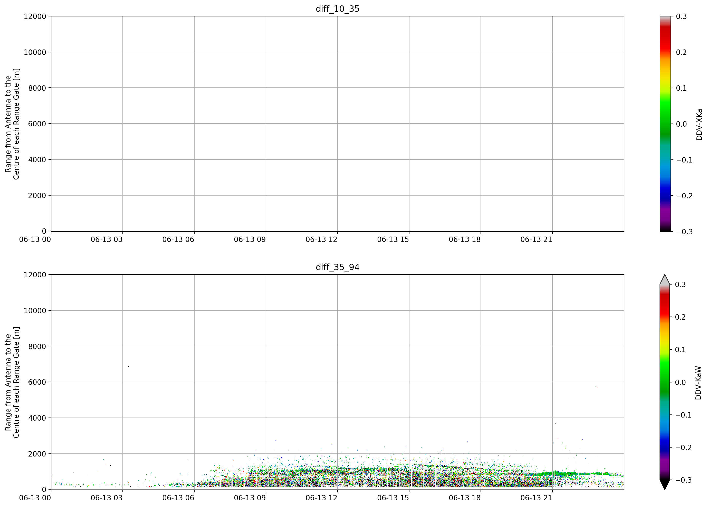The width and height of the screenshot is (708, 507).
Task: Click the 8000 y-tick in diff_10_35 plot
Action: [x=37, y=88]
